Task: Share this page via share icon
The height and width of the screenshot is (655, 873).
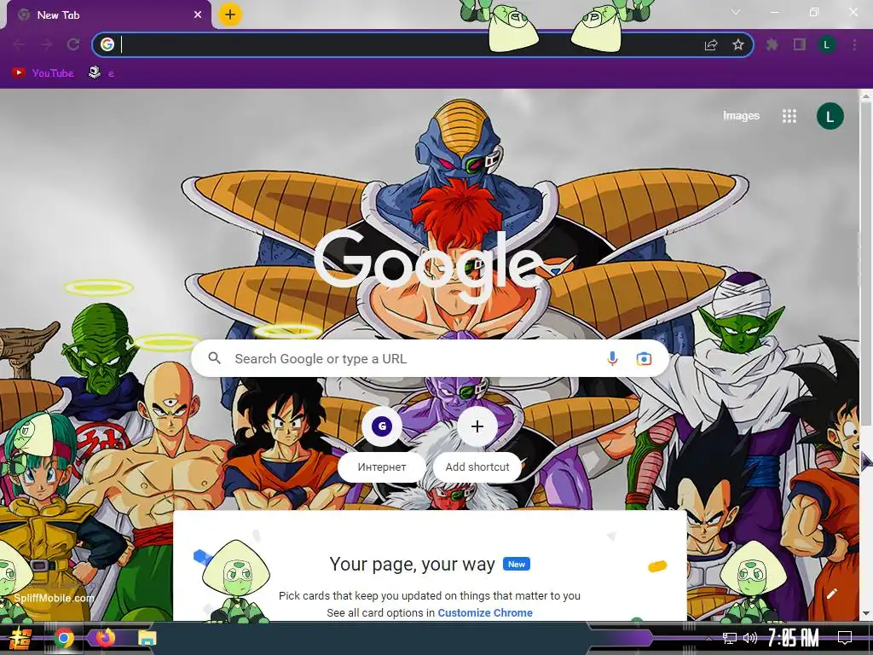Action: click(711, 44)
